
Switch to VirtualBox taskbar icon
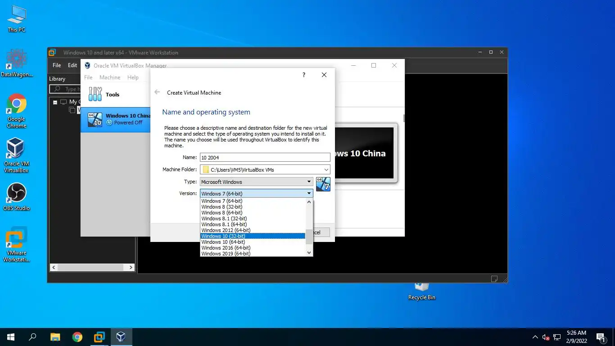click(121, 337)
